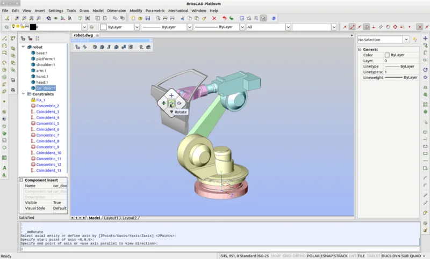This screenshot has height=259, width=430.
Task: Click into the command line input field
Action: tap(220, 249)
